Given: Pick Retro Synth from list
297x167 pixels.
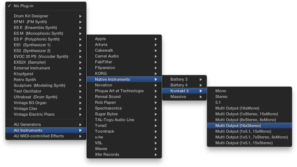Looking at the screenshot, I should coord(46,80).
